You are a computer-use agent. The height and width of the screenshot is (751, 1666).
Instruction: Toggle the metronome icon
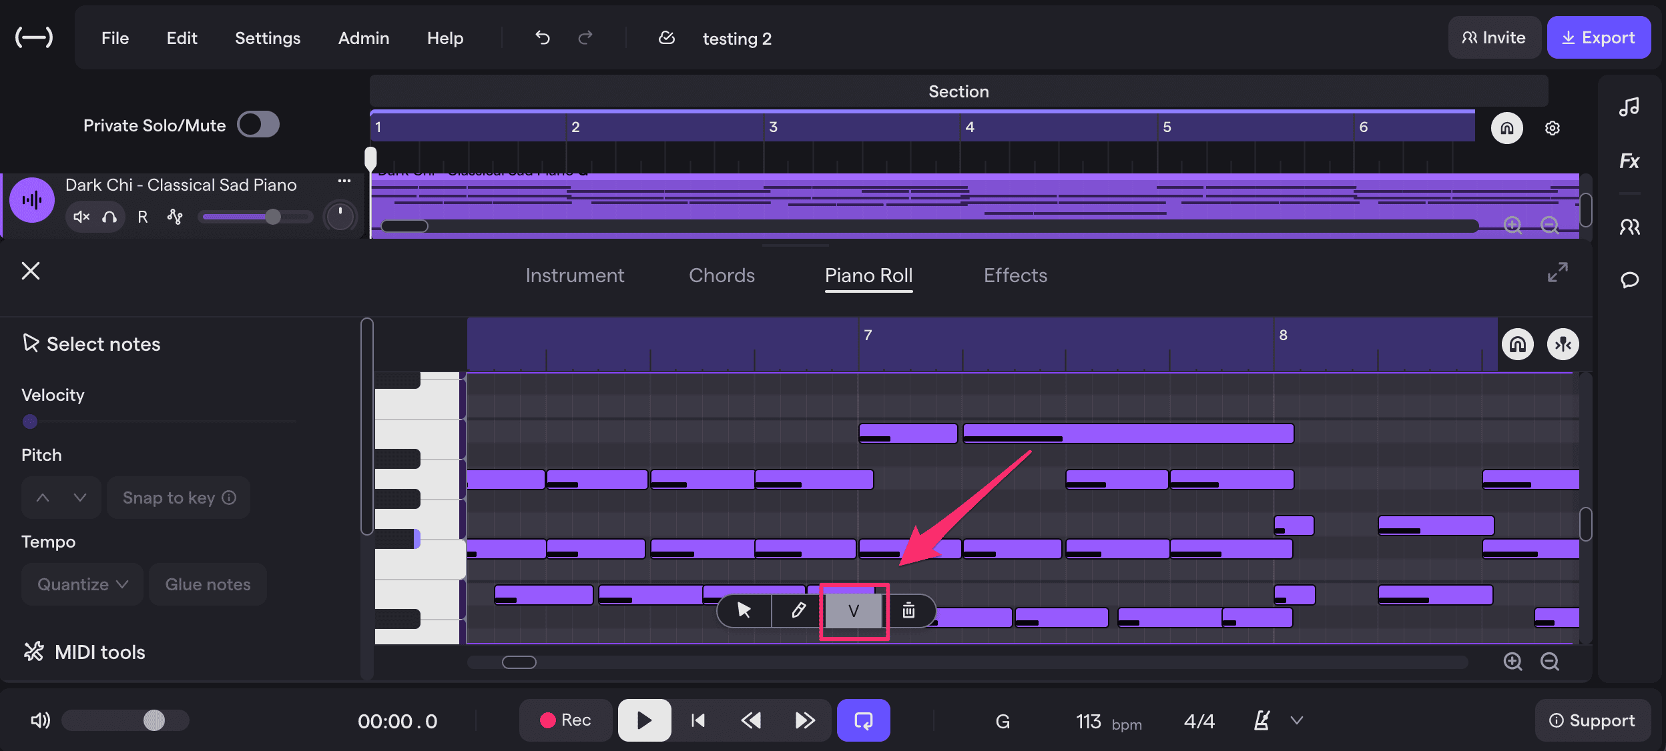[1262, 720]
